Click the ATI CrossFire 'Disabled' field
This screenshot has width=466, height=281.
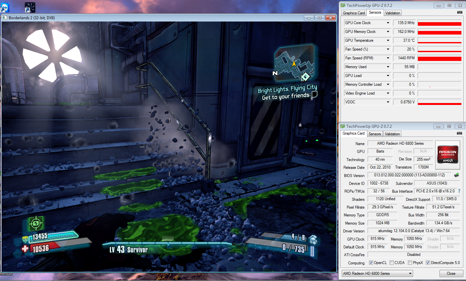tap(414, 255)
